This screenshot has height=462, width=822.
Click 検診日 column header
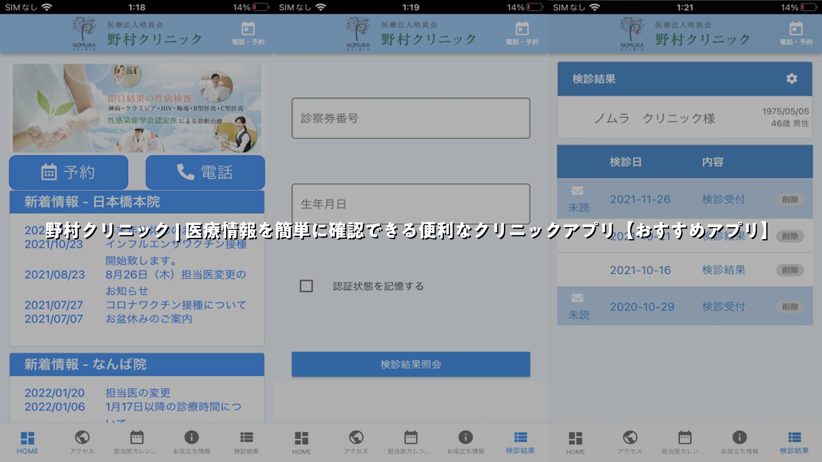[x=625, y=162]
